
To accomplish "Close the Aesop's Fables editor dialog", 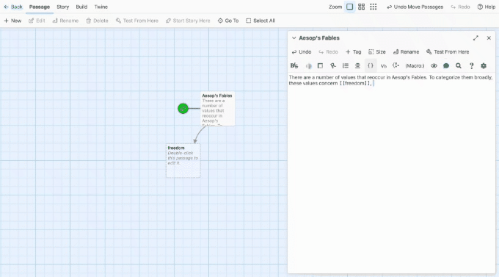I will coord(489,38).
